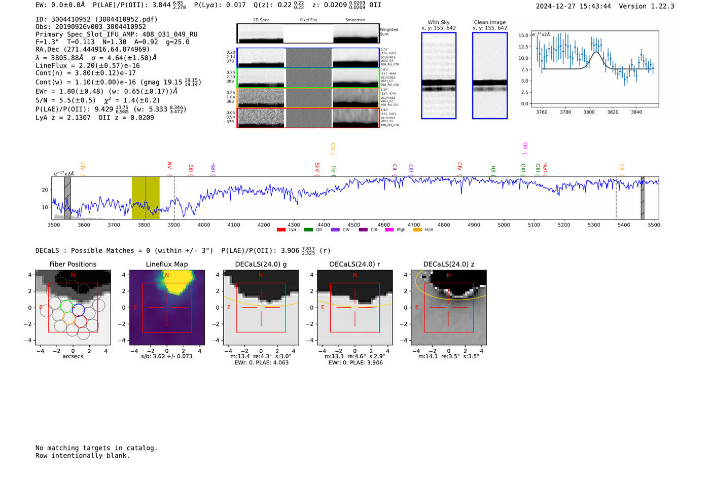Click the 'S/N = 5.5(±0.5)' line
Screen dimensions: 710x483
tap(65, 100)
